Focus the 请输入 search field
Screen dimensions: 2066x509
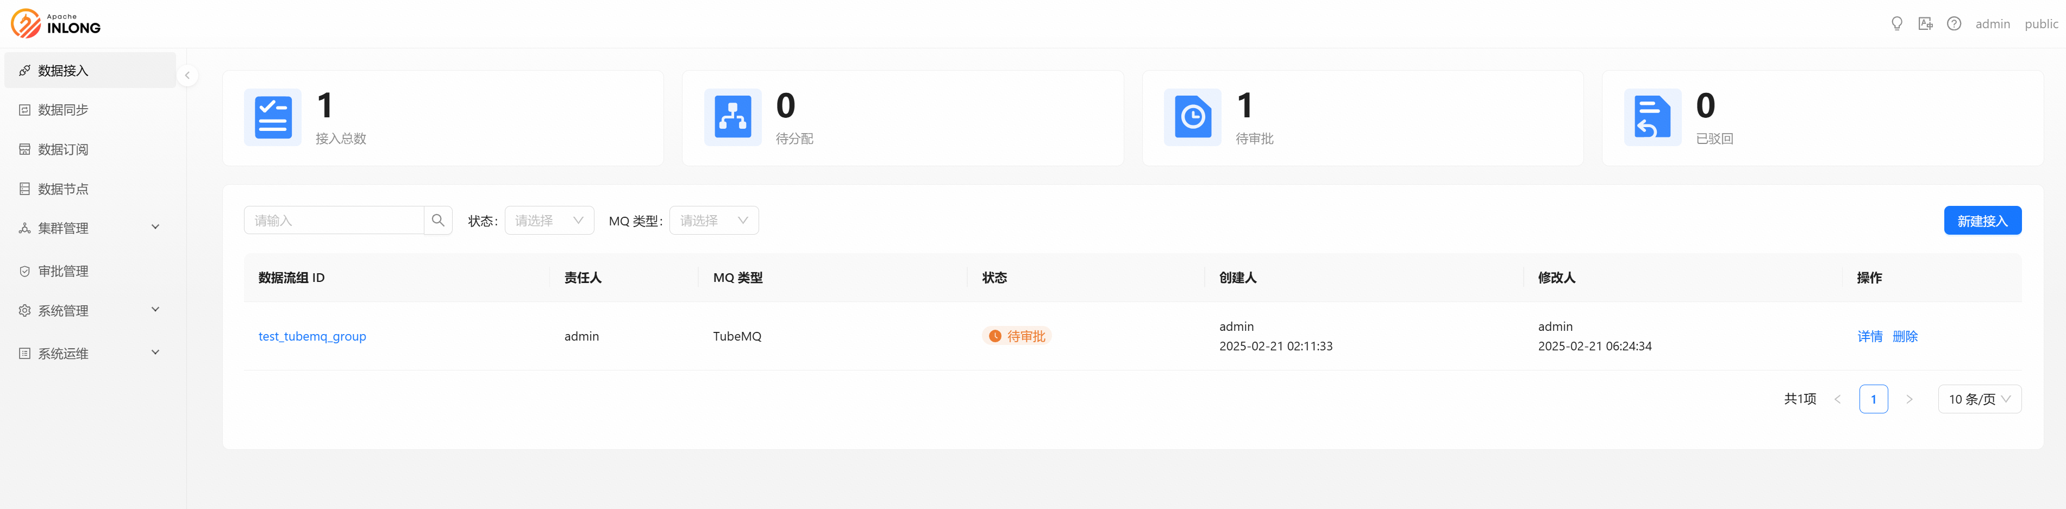point(334,221)
